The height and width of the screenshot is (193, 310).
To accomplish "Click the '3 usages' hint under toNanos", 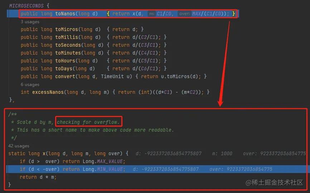I will click(x=30, y=22).
